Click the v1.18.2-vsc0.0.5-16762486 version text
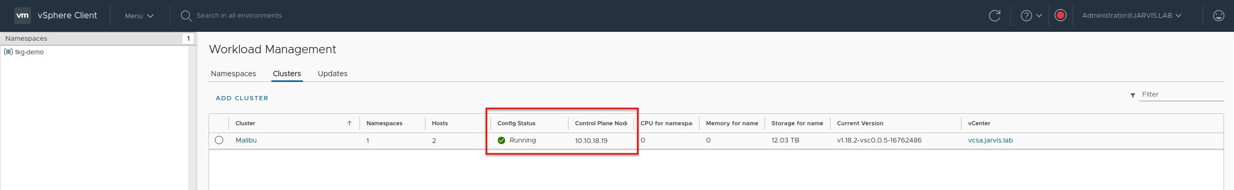Image resolution: width=1234 pixels, height=190 pixels. 879,140
